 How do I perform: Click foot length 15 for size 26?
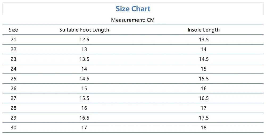point(84,89)
